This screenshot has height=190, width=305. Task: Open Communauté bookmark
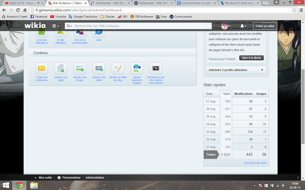[x=181, y=17]
